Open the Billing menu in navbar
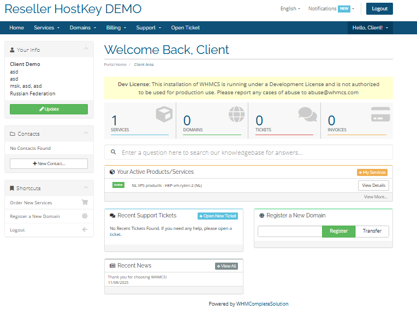 click(116, 28)
